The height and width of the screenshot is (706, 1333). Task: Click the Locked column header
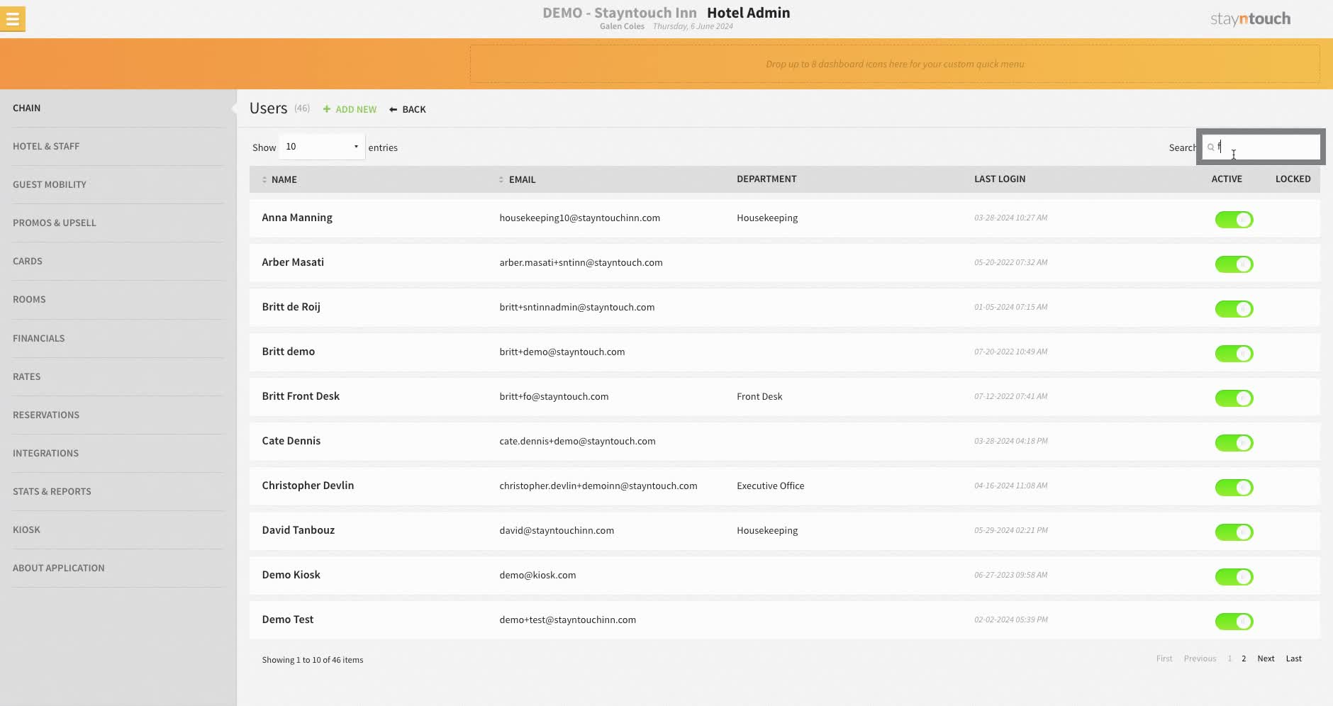(1293, 179)
